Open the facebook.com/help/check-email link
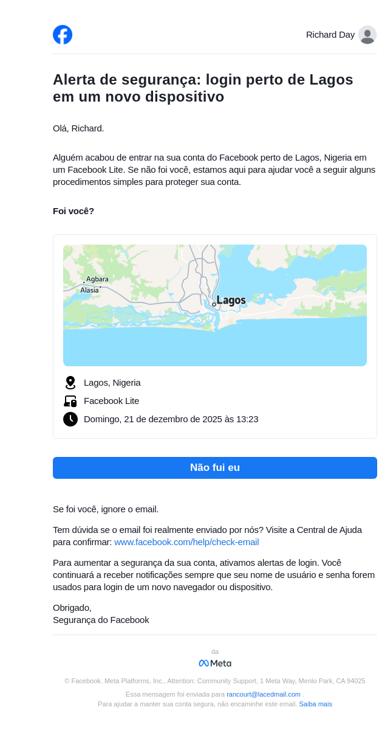The height and width of the screenshot is (738, 379). point(186,542)
